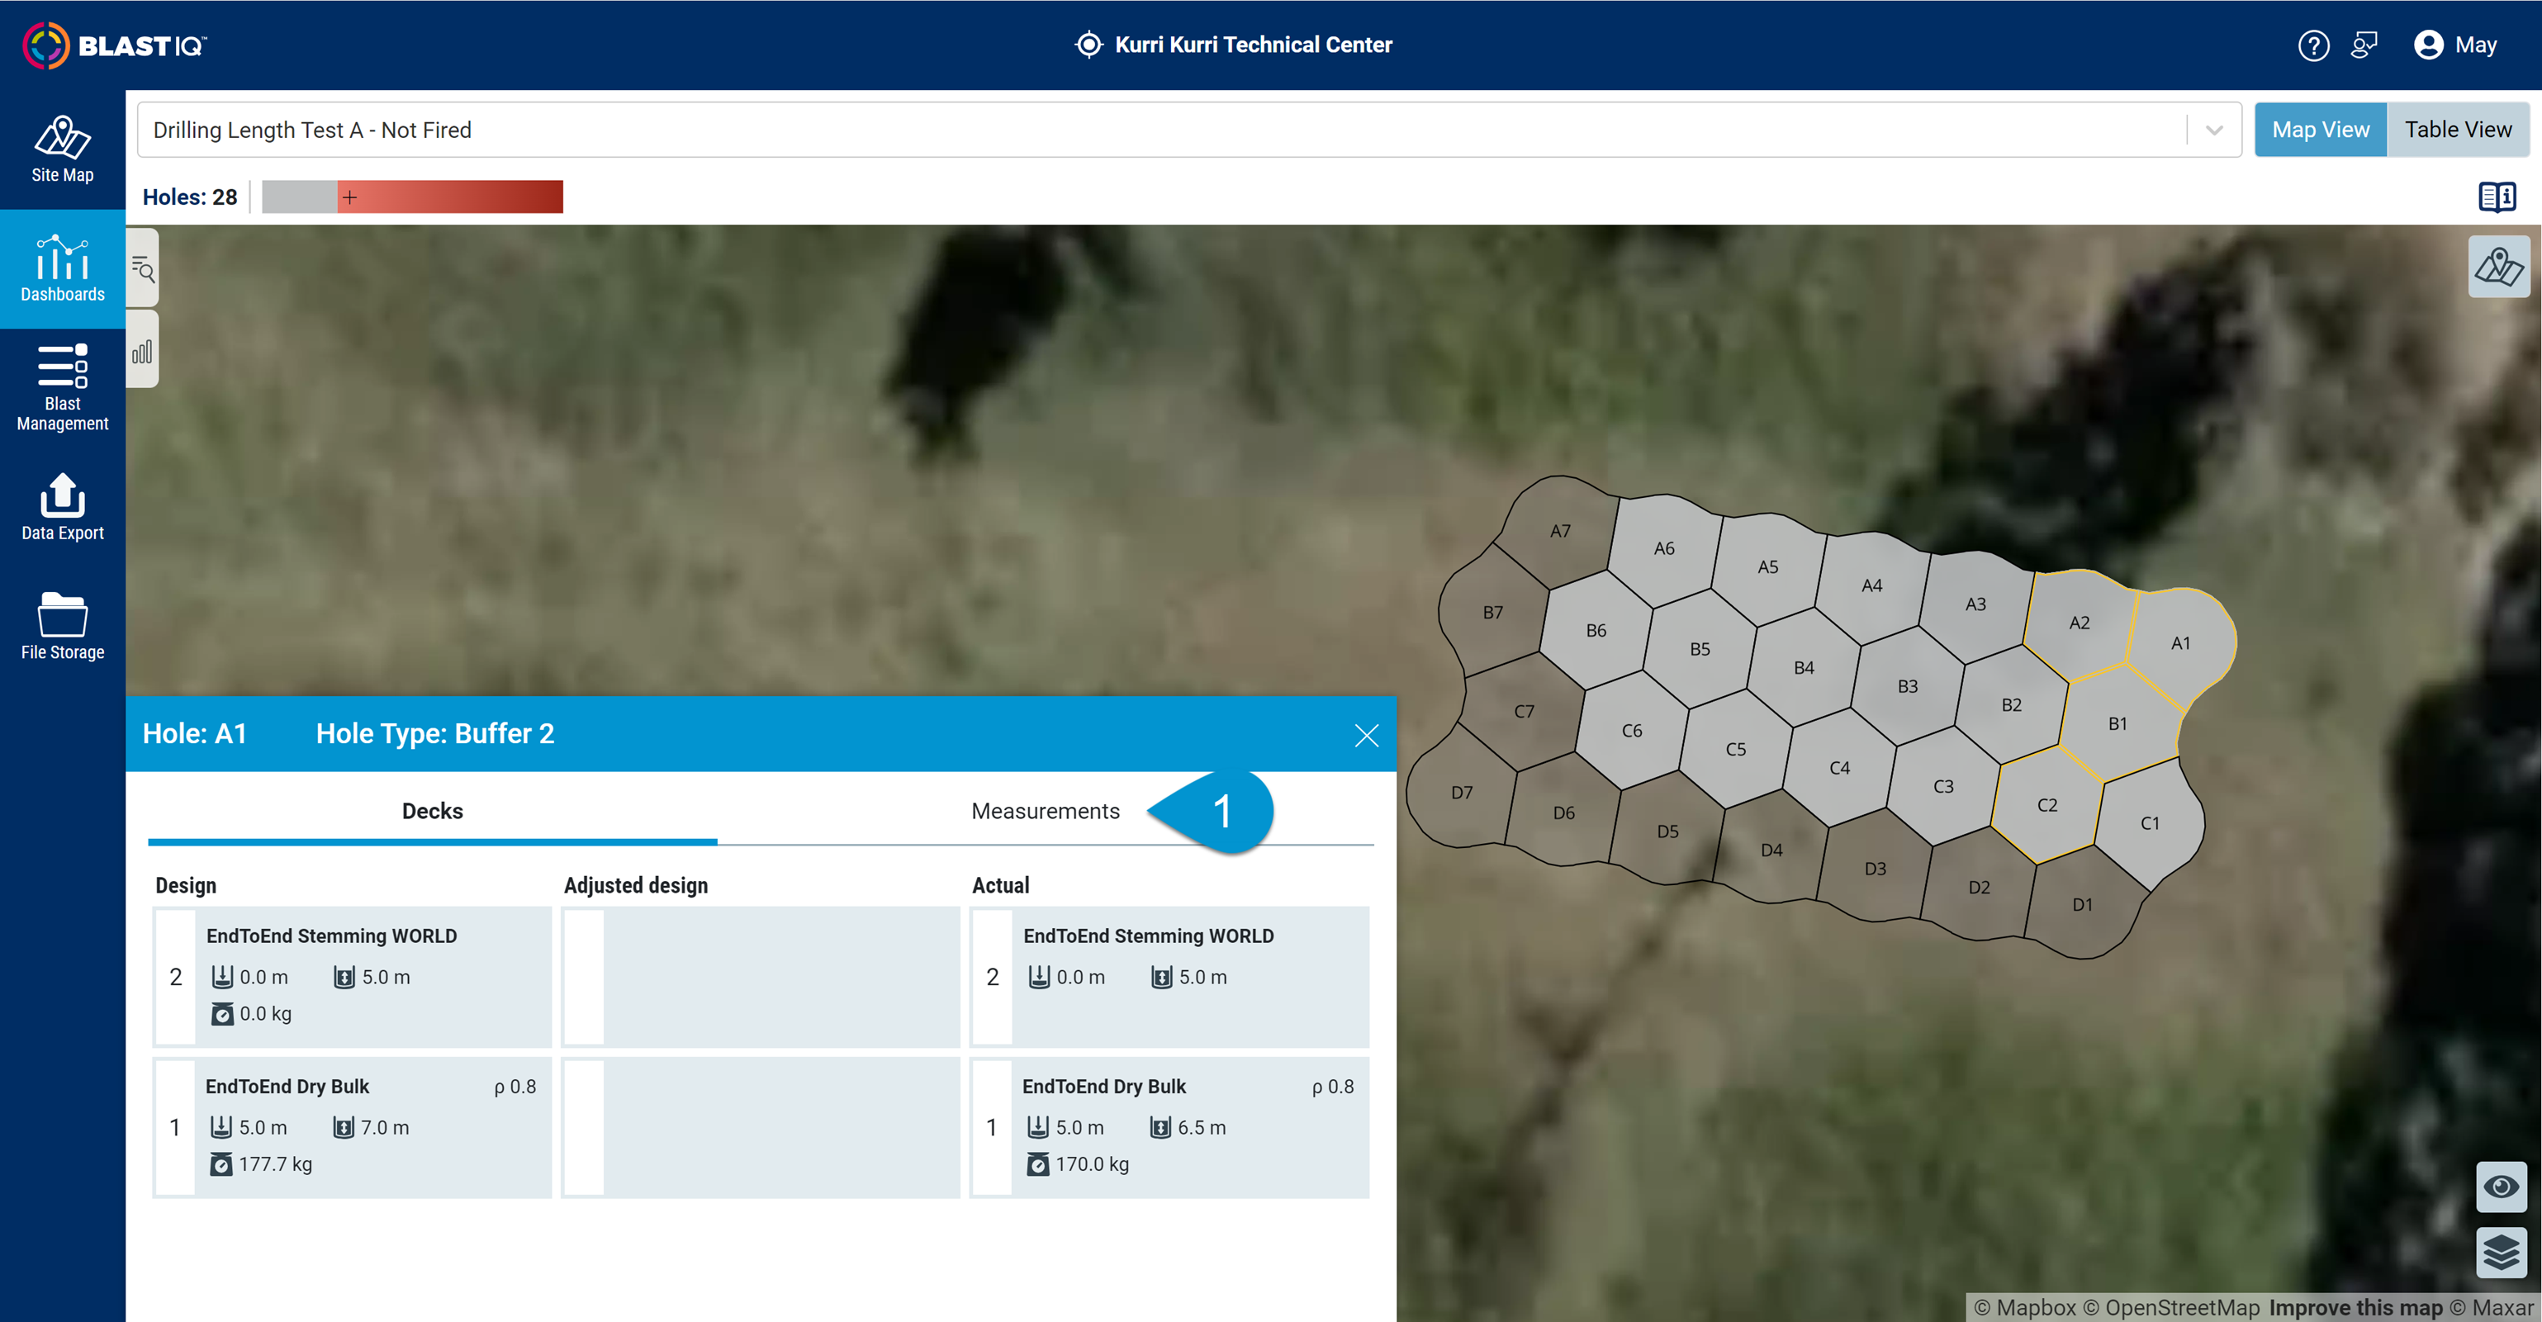Go to Blast Management
The image size is (2542, 1322).
coord(62,389)
